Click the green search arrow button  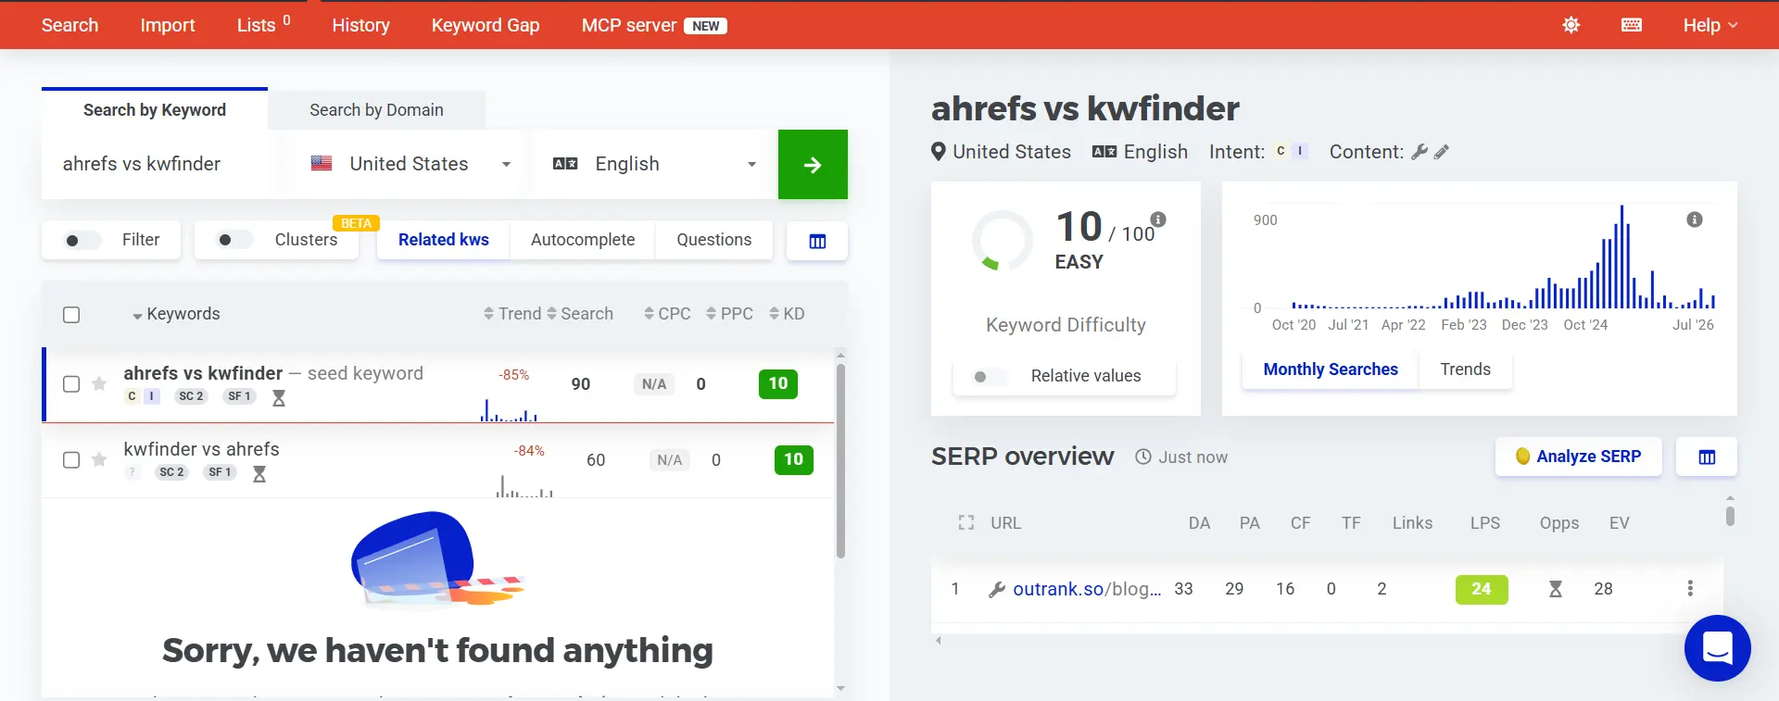pyautogui.click(x=813, y=164)
